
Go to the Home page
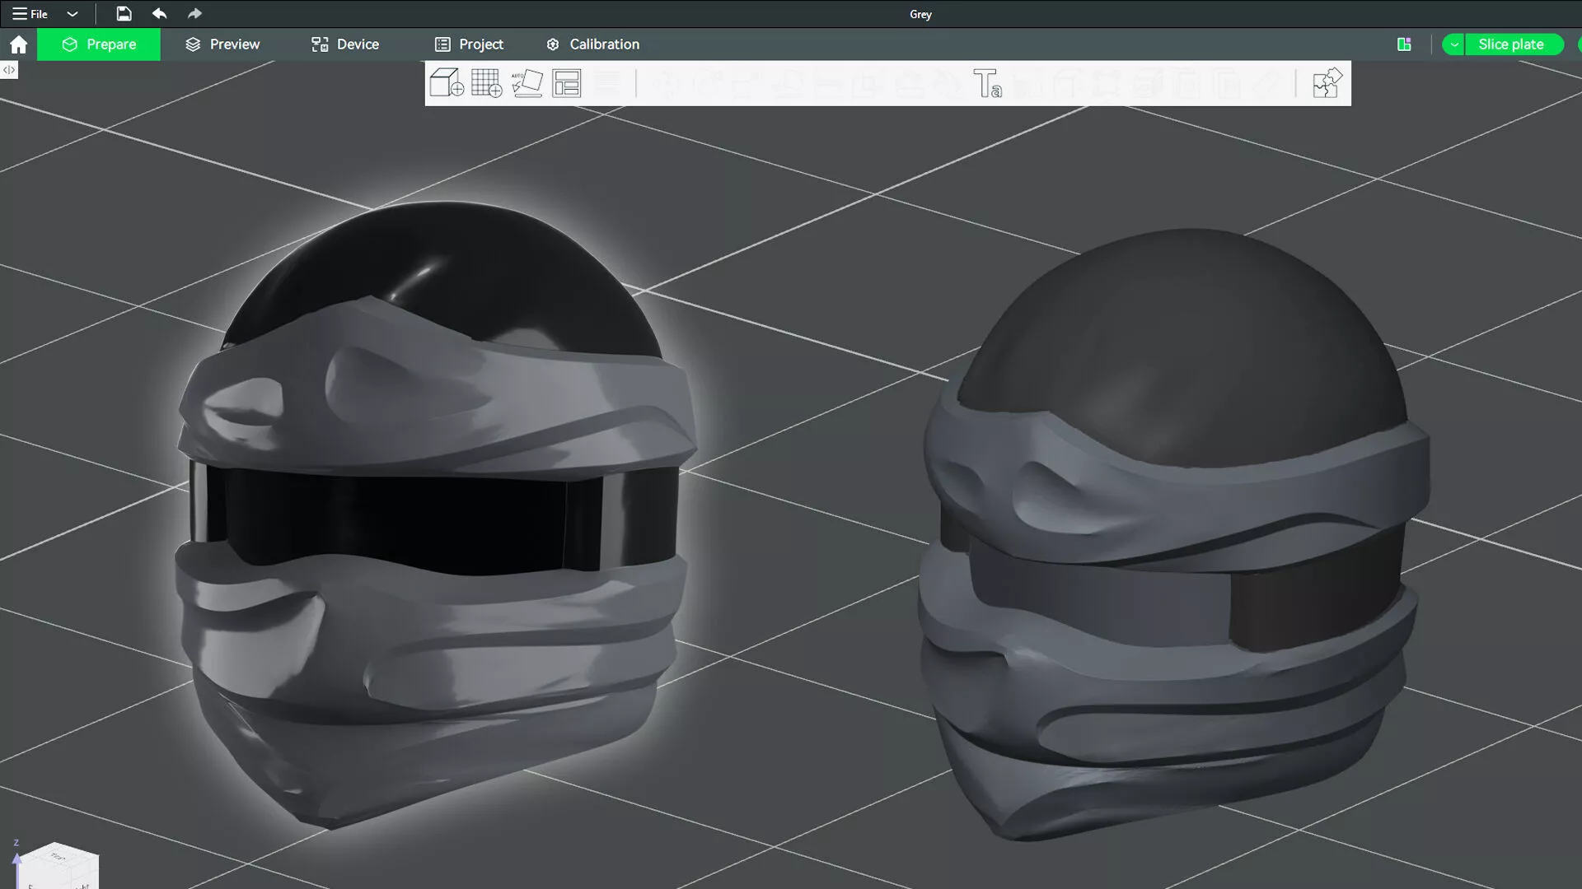(18, 44)
